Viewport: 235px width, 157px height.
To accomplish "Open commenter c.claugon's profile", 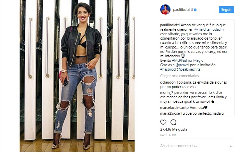I will (x=168, y=83).
